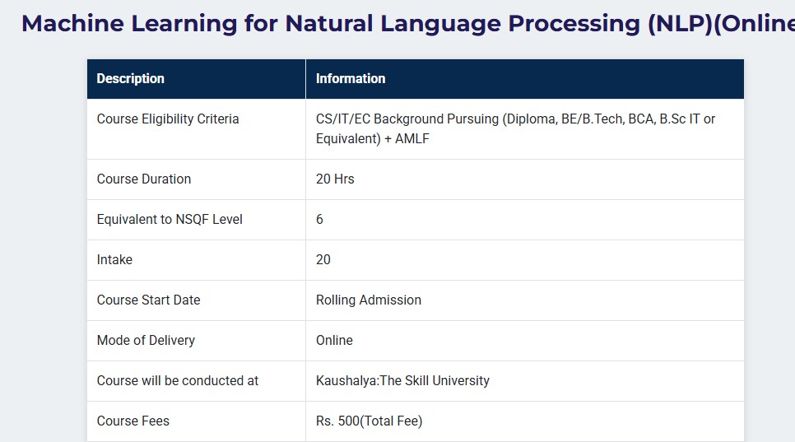
Task: Click the Intake value '20'
Action: click(x=323, y=260)
